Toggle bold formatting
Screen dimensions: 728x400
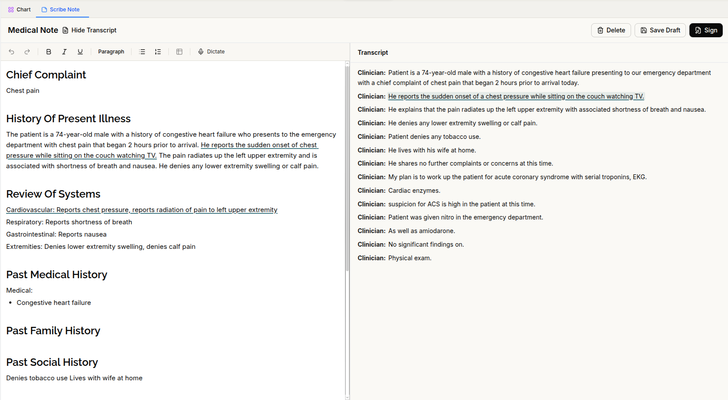coord(49,52)
